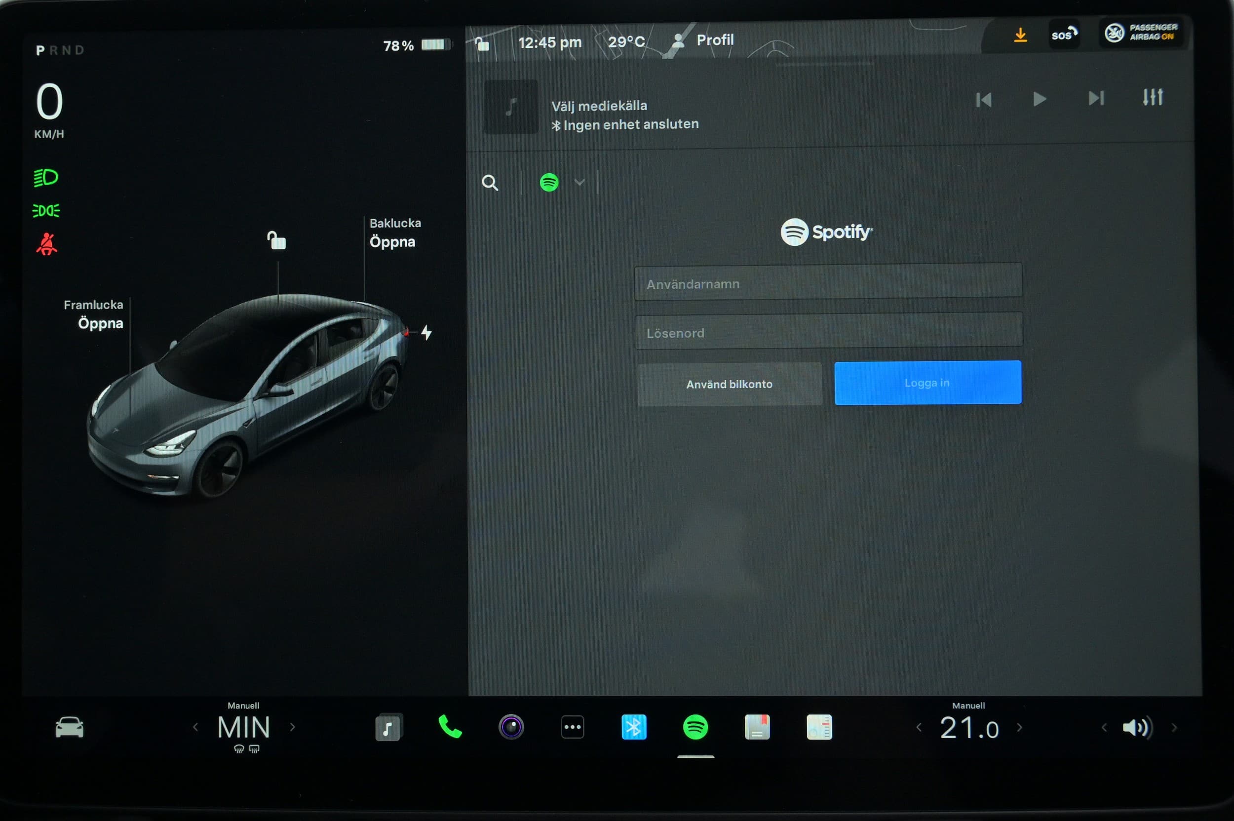Tap the orange software download icon
Viewport: 1234px width, 821px height.
(1020, 35)
